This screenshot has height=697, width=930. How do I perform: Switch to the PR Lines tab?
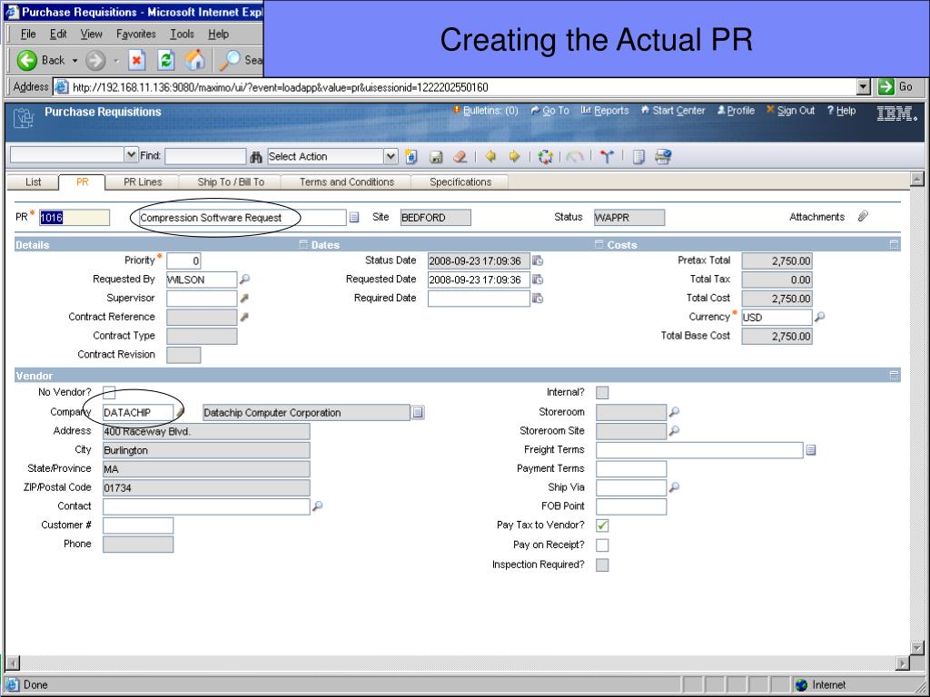tap(143, 182)
